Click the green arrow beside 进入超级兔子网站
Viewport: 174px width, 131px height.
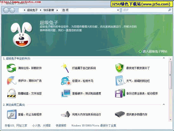click(140, 51)
